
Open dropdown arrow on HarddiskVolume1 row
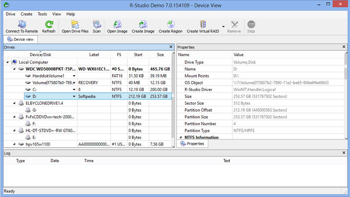[x=74, y=76]
